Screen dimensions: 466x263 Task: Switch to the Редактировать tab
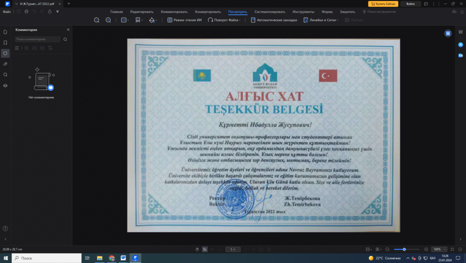(142, 12)
